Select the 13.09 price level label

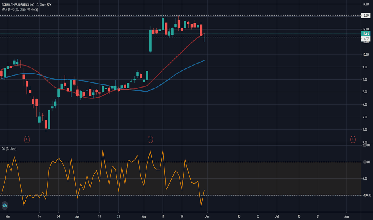click(x=365, y=16)
